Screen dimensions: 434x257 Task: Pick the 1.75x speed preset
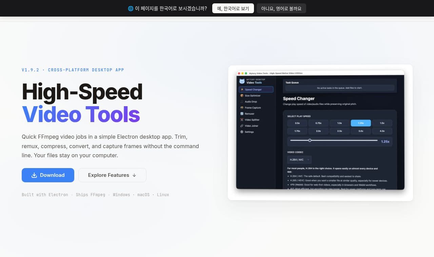[297, 131]
